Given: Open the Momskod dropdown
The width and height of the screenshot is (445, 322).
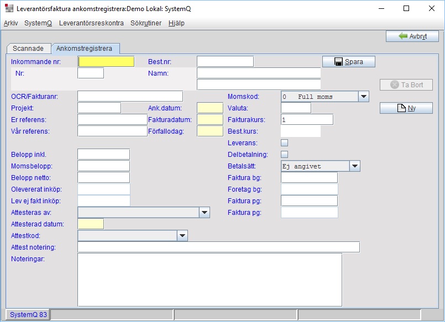Looking at the screenshot, I should [363, 96].
